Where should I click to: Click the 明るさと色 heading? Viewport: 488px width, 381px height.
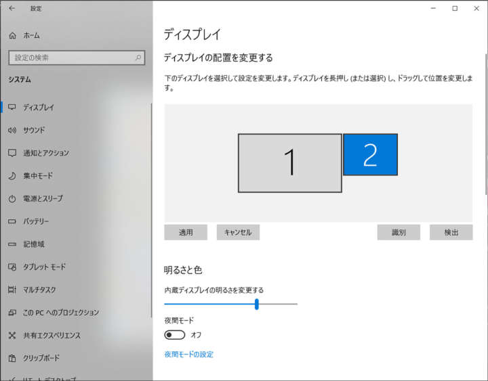pos(183,270)
